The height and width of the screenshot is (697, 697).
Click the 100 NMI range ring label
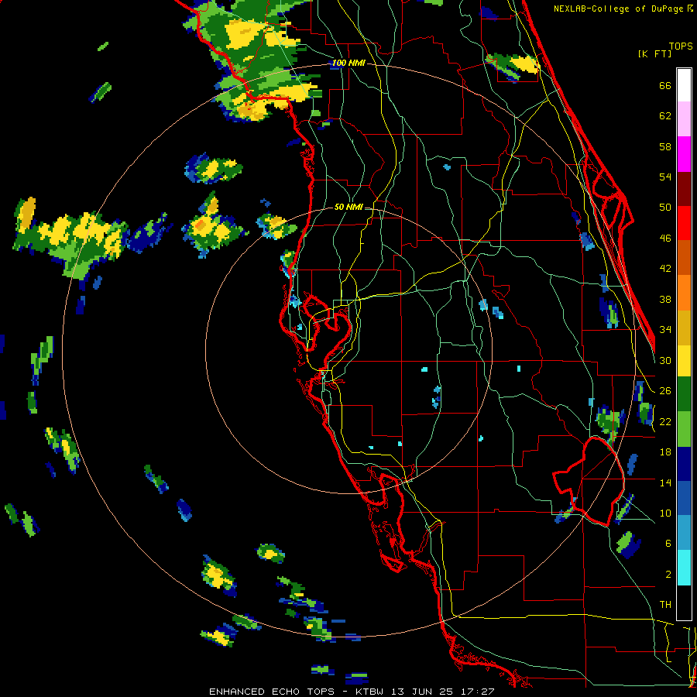348,64
